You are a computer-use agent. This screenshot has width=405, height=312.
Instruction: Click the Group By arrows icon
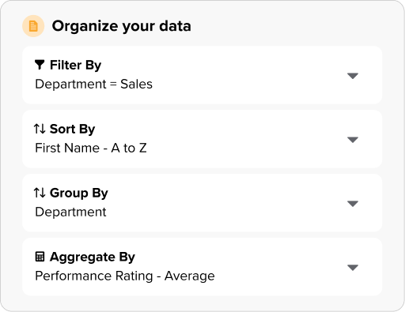(40, 193)
